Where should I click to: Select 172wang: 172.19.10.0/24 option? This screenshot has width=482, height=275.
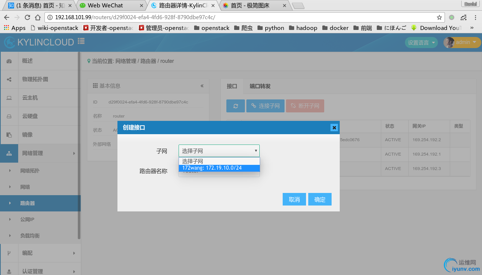[x=219, y=168]
